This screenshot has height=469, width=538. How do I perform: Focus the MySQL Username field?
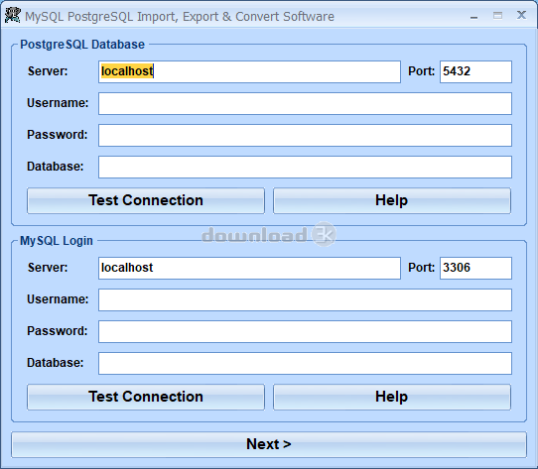pos(305,299)
